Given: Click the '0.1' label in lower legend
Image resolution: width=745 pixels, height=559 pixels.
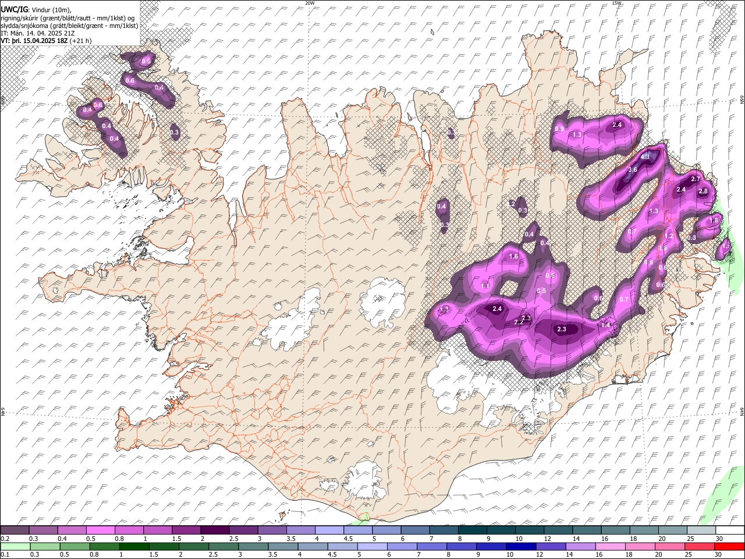Looking at the screenshot, I should coord(6,555).
